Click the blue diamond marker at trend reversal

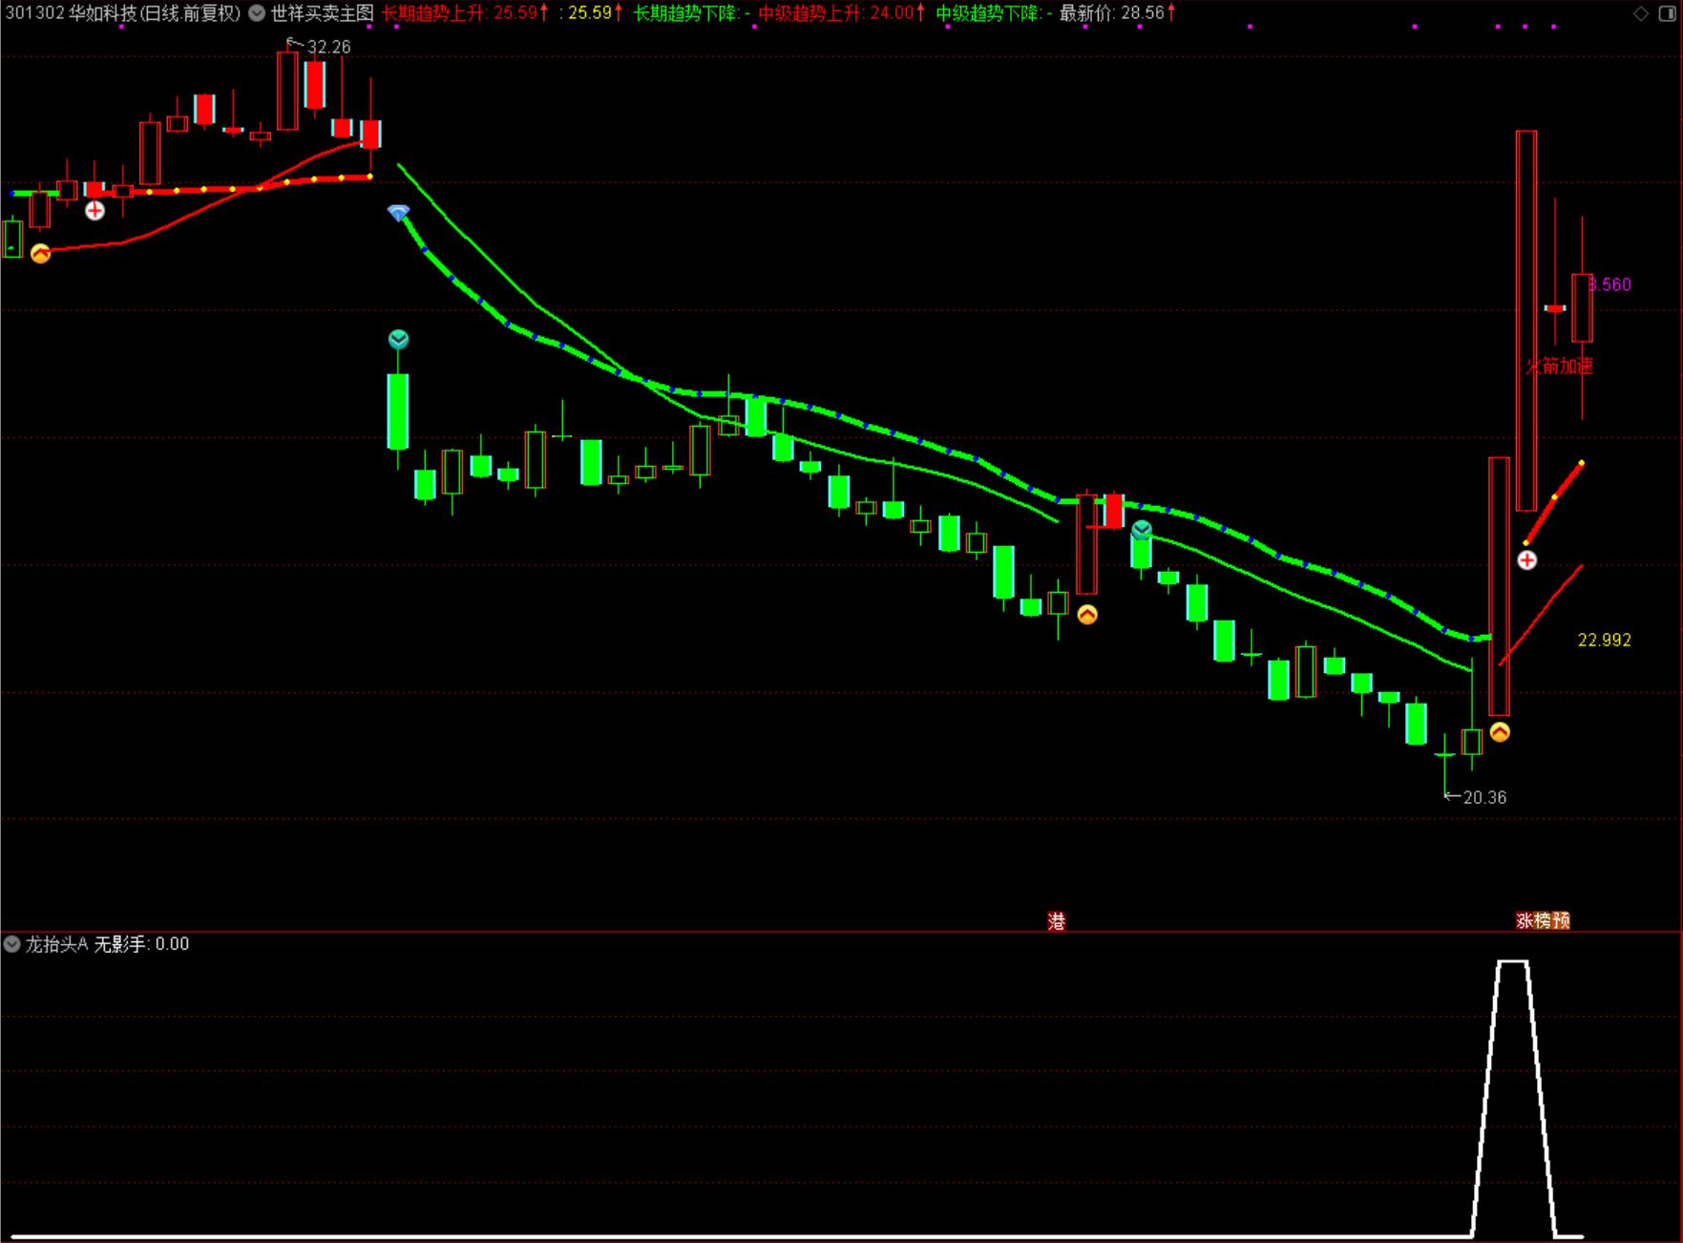(398, 212)
